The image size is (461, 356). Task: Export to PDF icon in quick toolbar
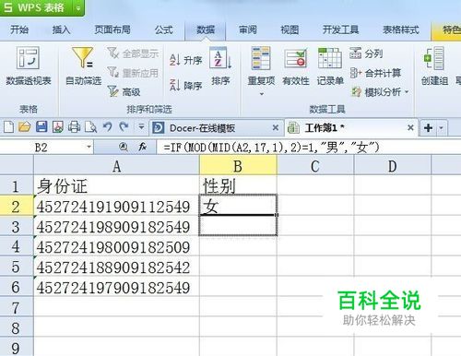pos(58,127)
